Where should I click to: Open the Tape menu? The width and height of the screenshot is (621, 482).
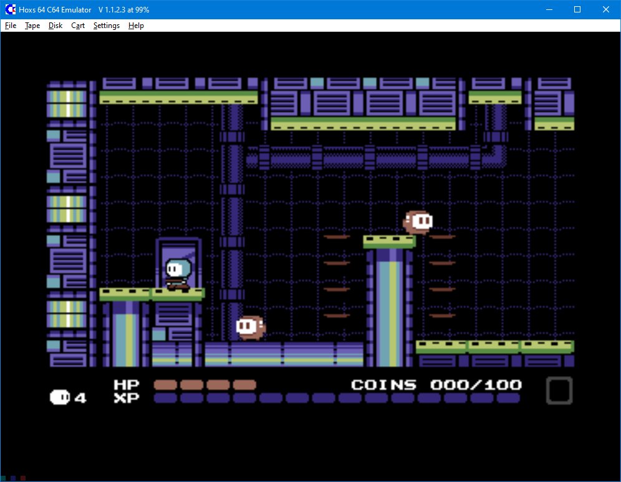pos(32,26)
